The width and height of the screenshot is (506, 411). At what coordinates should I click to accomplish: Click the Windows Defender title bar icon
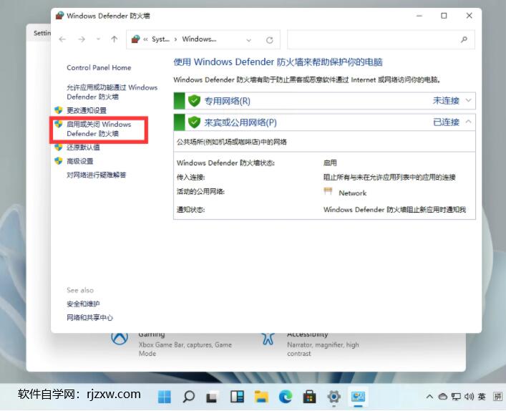59,16
